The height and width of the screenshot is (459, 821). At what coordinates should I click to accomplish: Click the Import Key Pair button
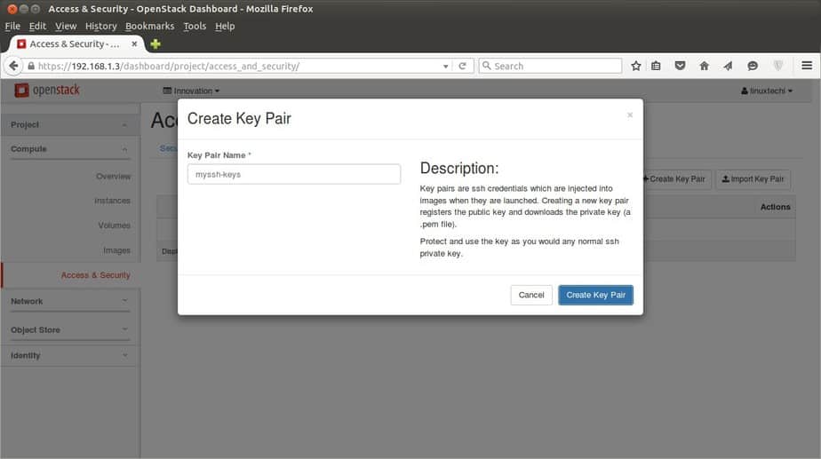click(753, 179)
